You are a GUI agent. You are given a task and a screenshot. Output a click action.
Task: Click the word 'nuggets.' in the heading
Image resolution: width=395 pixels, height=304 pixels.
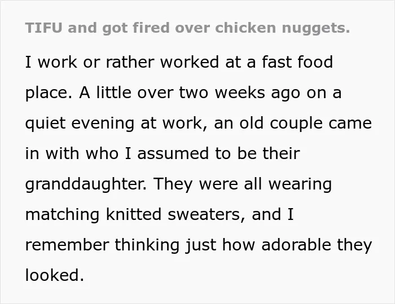click(x=316, y=29)
